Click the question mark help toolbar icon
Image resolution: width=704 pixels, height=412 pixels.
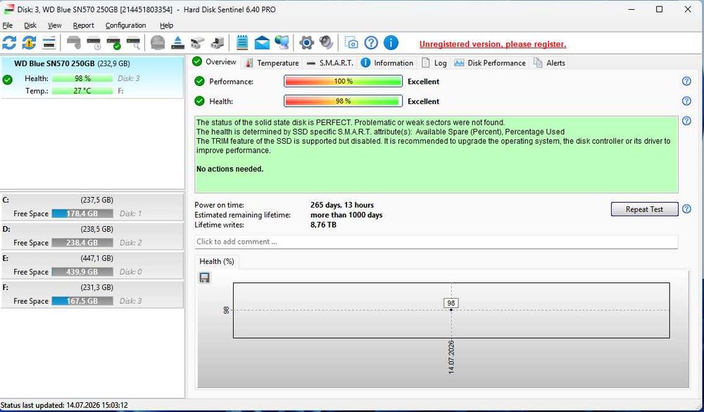point(371,43)
